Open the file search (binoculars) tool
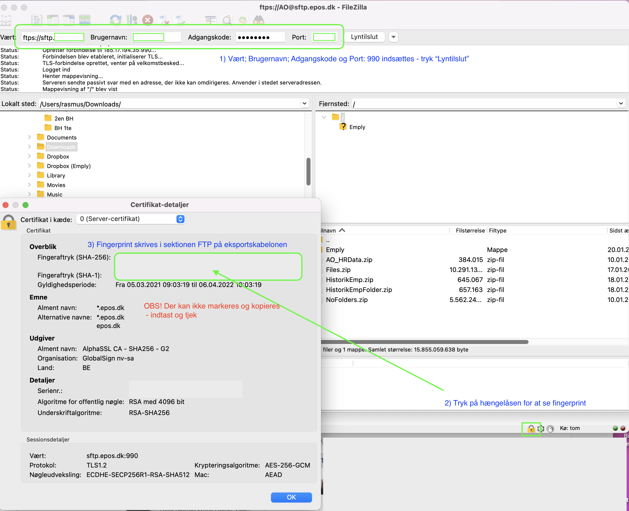The width and height of the screenshot is (629, 511). pyautogui.click(x=259, y=20)
